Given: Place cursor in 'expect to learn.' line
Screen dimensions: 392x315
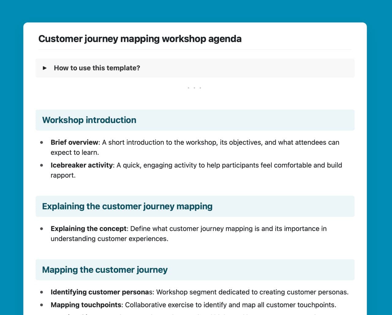Looking at the screenshot, I should click(75, 152).
